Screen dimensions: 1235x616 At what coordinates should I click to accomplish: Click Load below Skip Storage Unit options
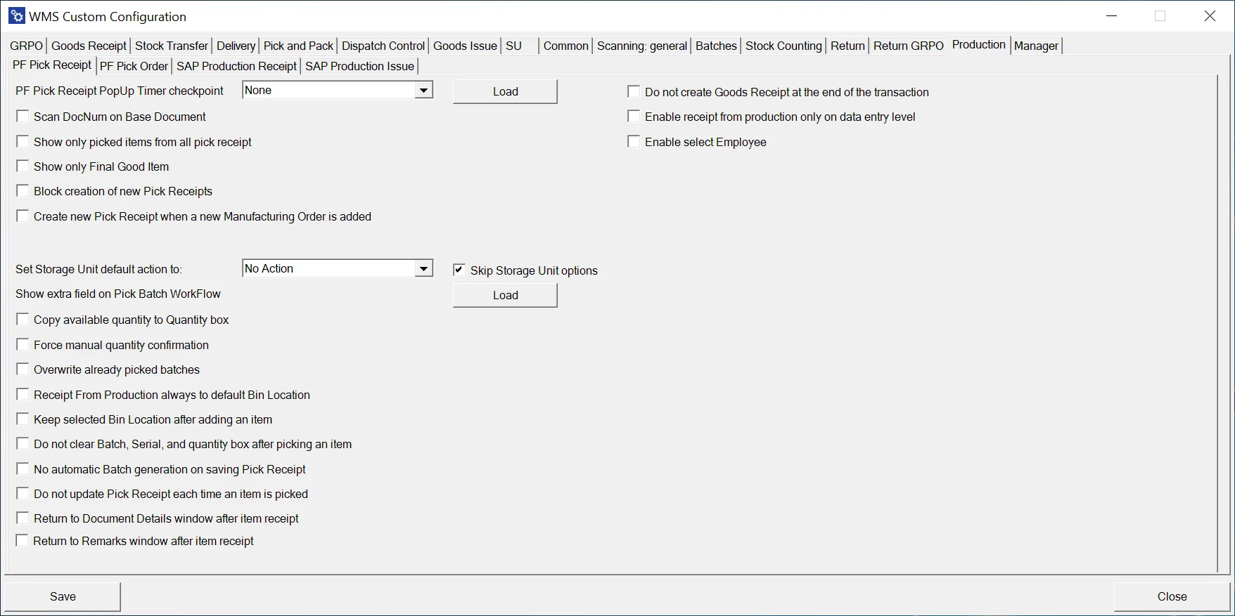505,295
